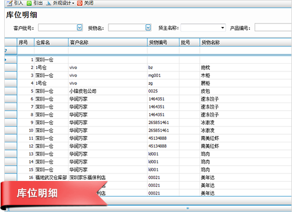
Task: Click the horizontal scrollbar thumb at bottom
Action: pos(188,208)
